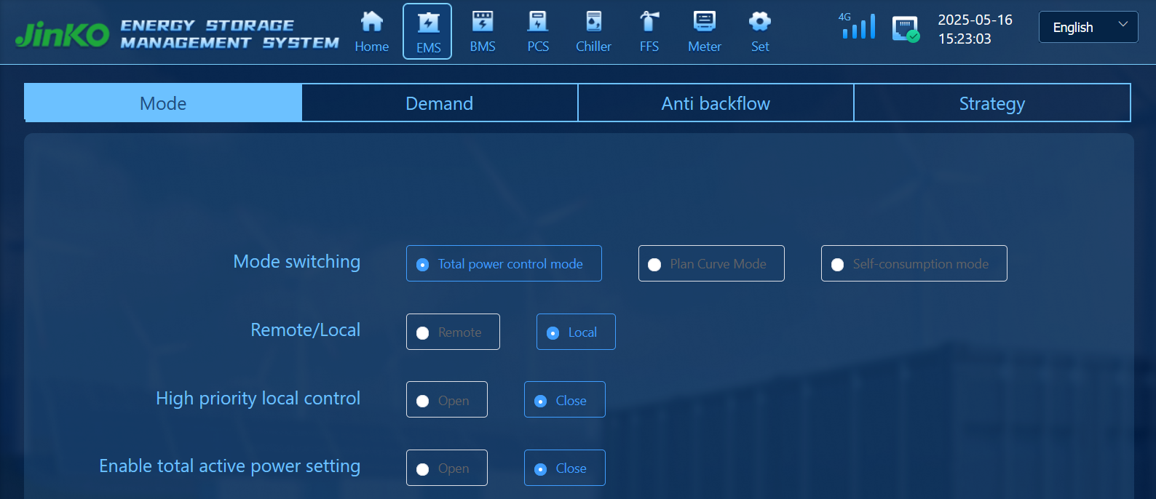The image size is (1156, 499).
Task: Switch to the Anti backflow tab
Action: pos(716,103)
